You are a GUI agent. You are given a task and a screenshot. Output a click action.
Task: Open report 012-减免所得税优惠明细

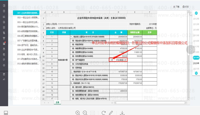[28, 63]
